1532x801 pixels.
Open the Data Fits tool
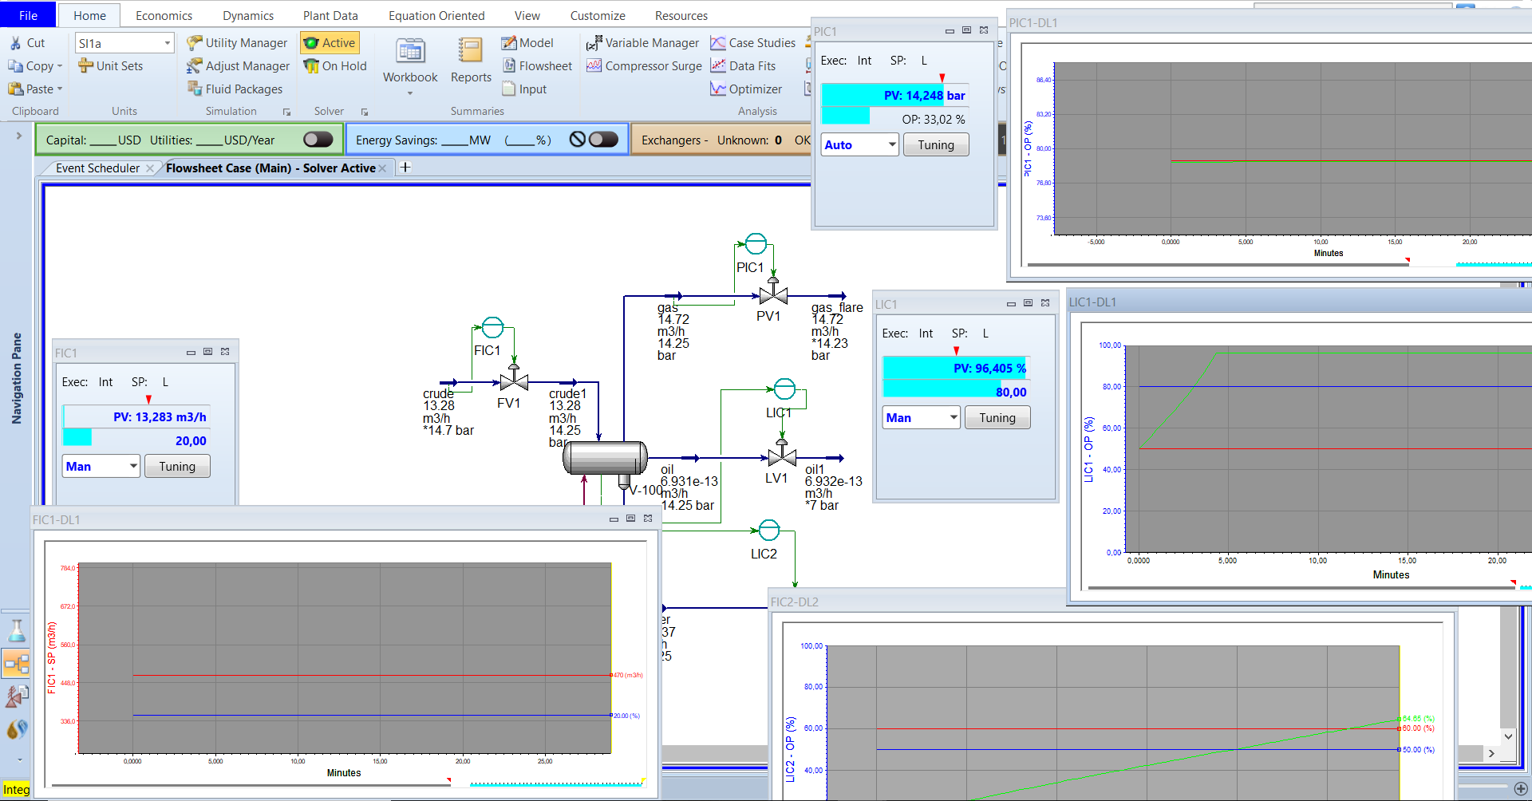(x=743, y=66)
